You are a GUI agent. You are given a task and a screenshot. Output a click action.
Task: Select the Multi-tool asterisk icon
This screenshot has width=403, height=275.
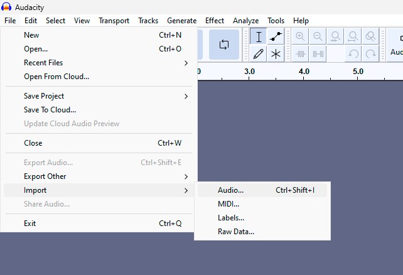click(x=276, y=54)
